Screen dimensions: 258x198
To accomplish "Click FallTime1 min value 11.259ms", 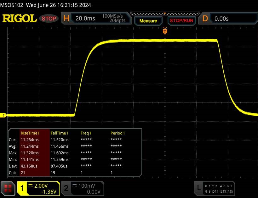I will 60,159.
